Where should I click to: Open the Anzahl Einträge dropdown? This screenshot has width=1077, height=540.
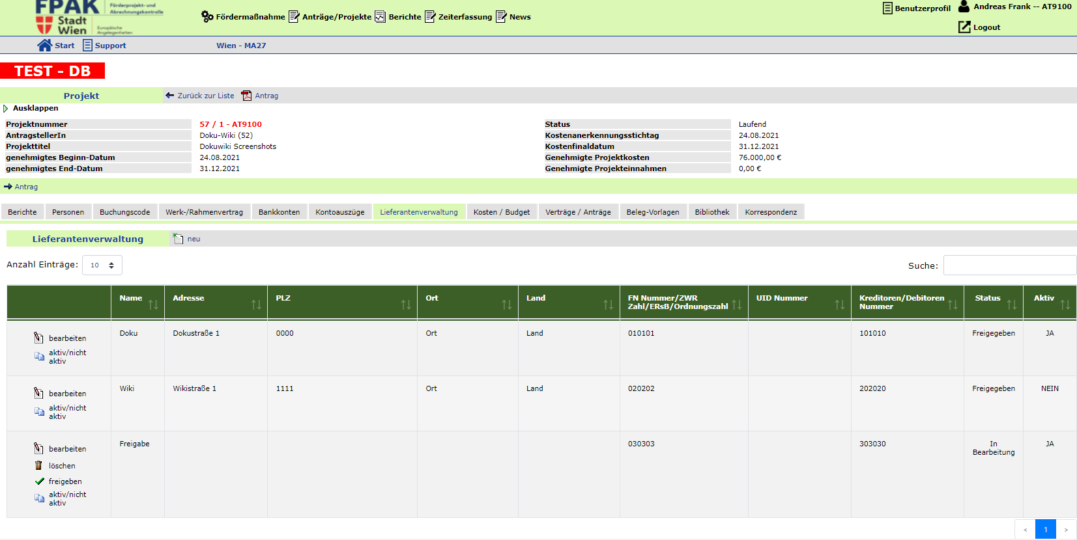click(102, 265)
